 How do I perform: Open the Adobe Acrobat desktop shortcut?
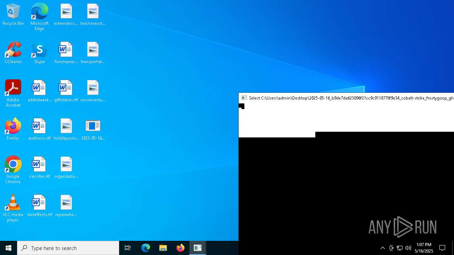coord(13,93)
